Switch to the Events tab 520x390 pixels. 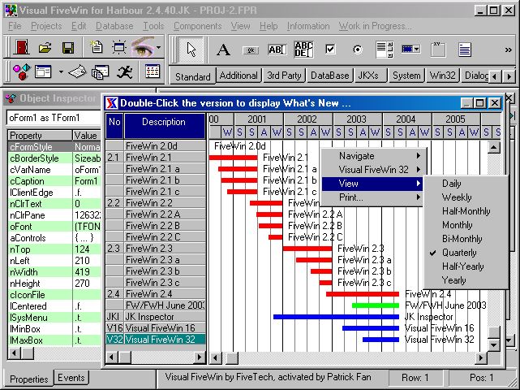[71, 378]
